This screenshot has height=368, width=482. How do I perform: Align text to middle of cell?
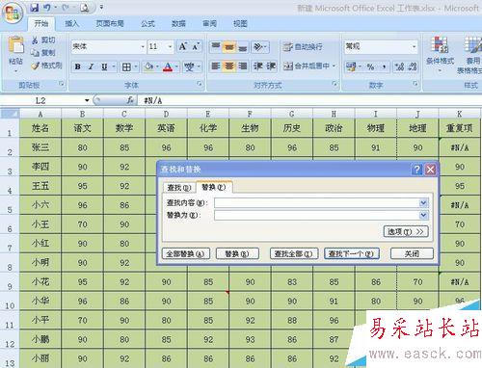click(x=229, y=47)
